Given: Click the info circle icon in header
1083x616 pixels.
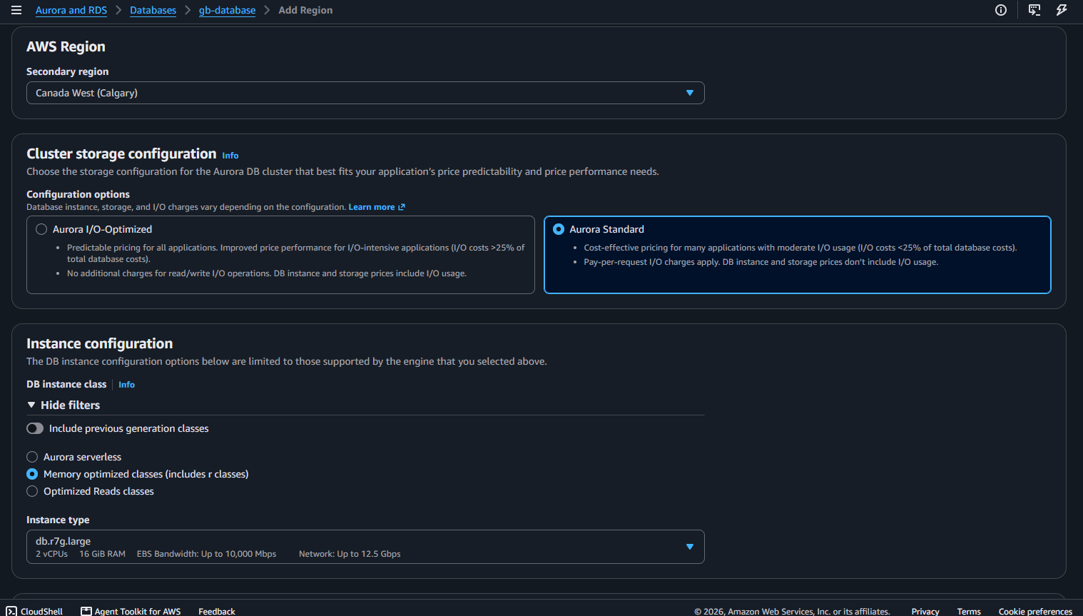Looking at the screenshot, I should [x=1001, y=10].
